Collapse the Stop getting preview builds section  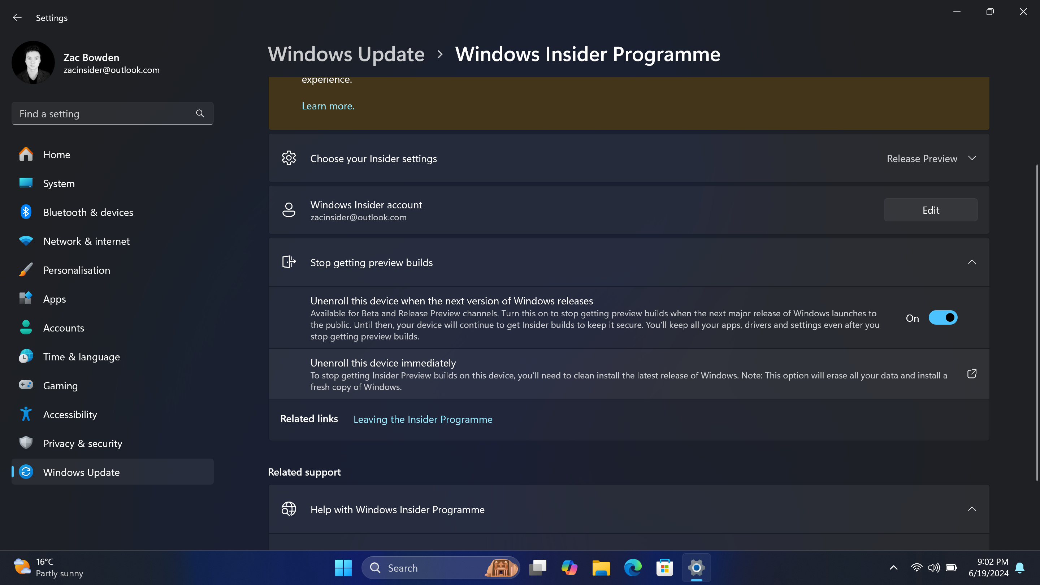click(x=972, y=261)
